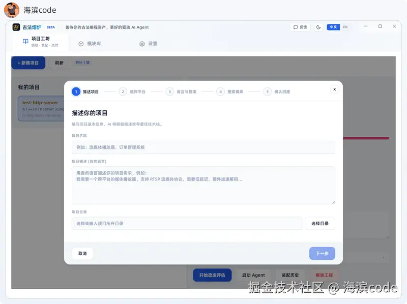Select step 2 选择平台
The image size is (407, 304).
click(x=123, y=92)
